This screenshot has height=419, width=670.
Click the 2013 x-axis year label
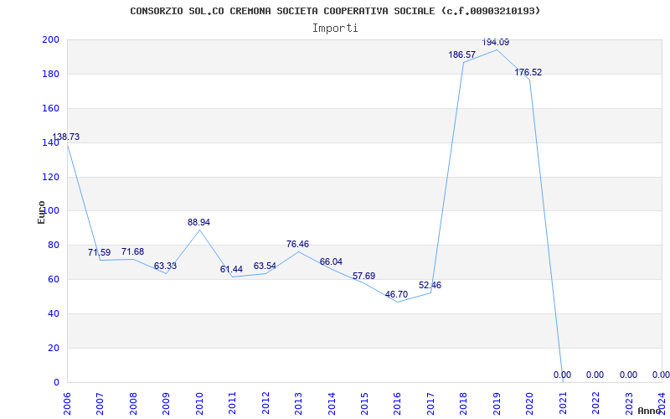pyautogui.click(x=298, y=403)
